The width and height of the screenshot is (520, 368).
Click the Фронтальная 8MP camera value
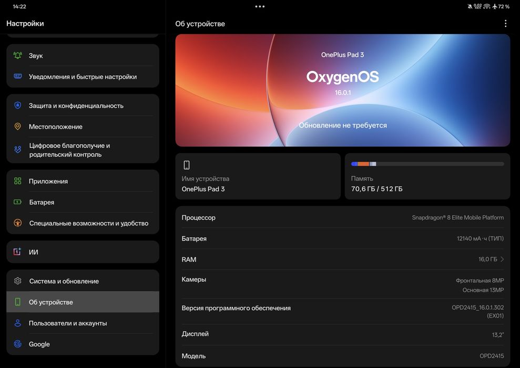click(480, 280)
